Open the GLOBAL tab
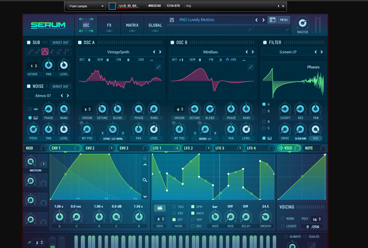 click(155, 25)
